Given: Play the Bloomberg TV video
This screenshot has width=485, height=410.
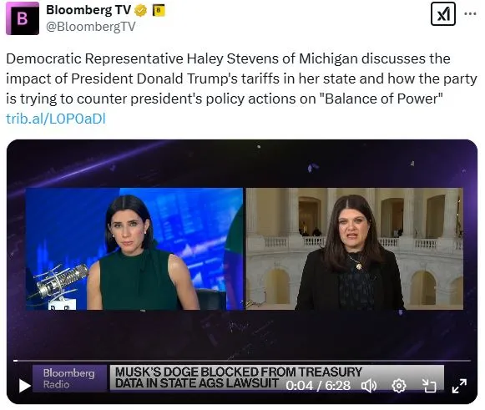Looking at the screenshot, I should click(x=25, y=386).
